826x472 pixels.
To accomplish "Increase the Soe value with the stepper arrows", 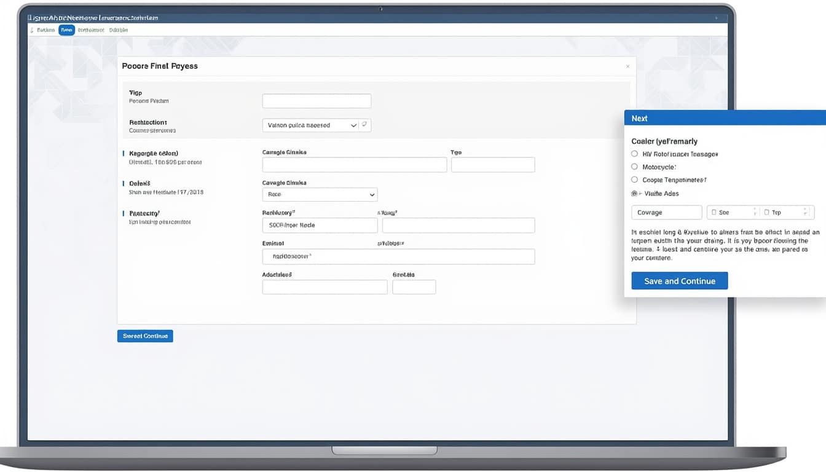I will pos(754,210).
